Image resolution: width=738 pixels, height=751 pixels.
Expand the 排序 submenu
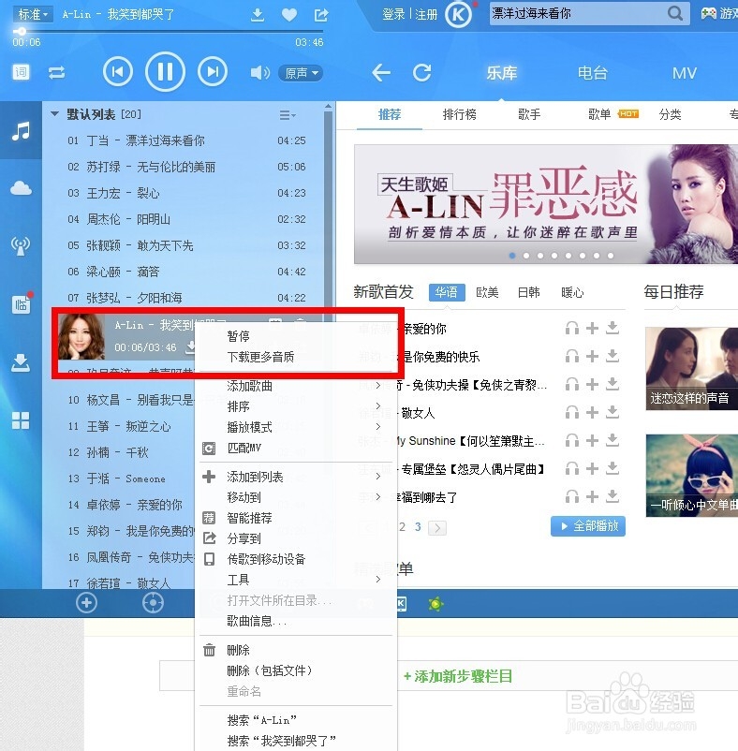tap(296, 406)
